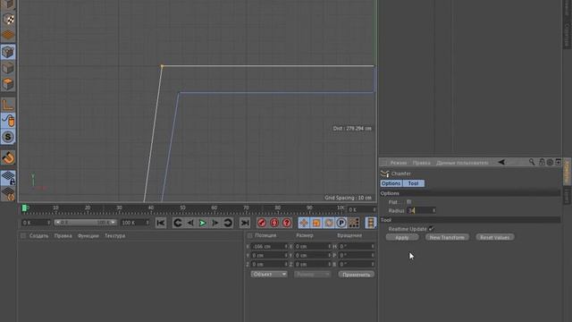572x322 pixels.
Task: Open new Attribute Manager icon
Action: [x=558, y=162]
